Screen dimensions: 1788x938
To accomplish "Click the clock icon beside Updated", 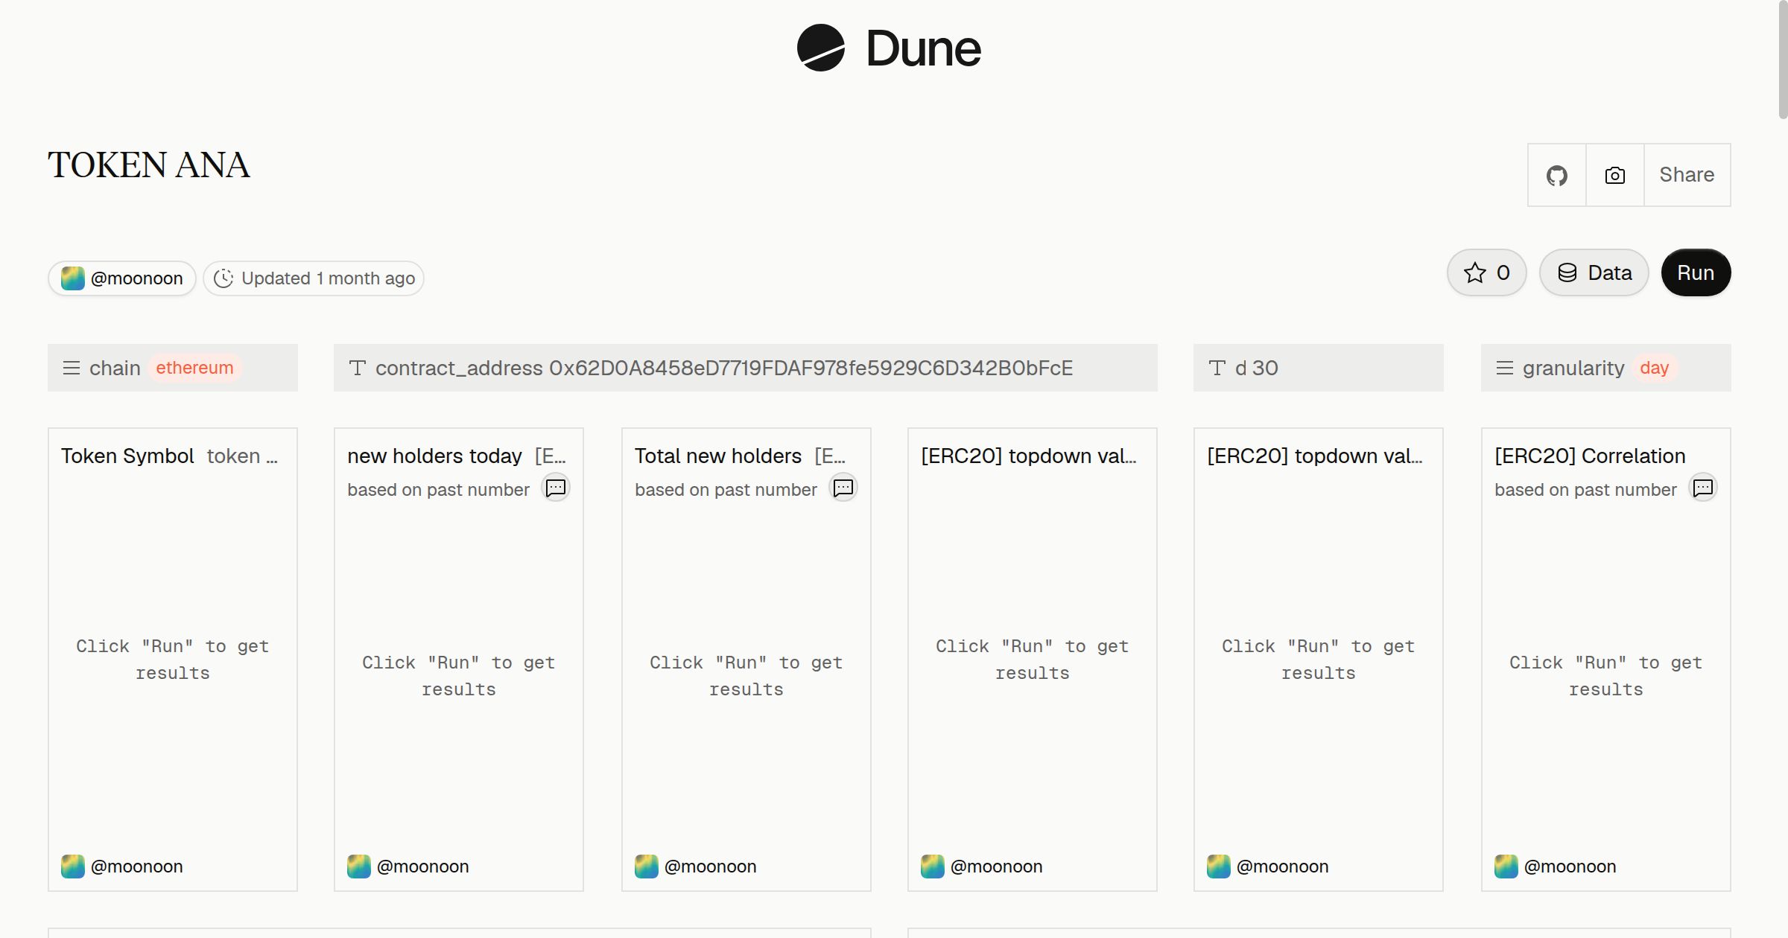I will tap(223, 278).
